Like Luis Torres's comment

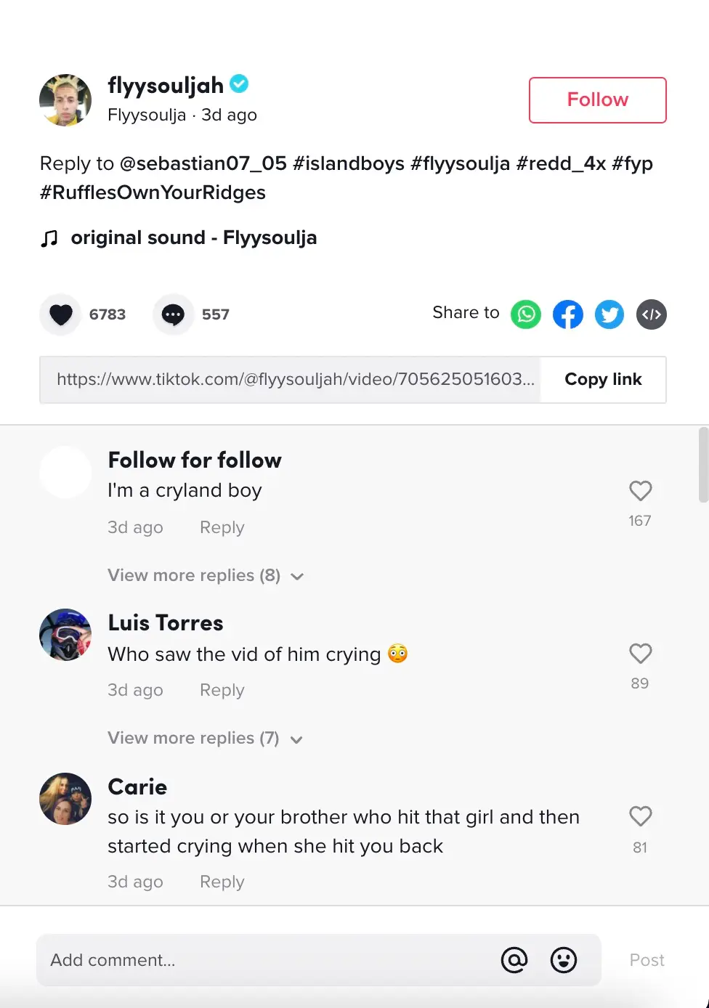tap(640, 654)
